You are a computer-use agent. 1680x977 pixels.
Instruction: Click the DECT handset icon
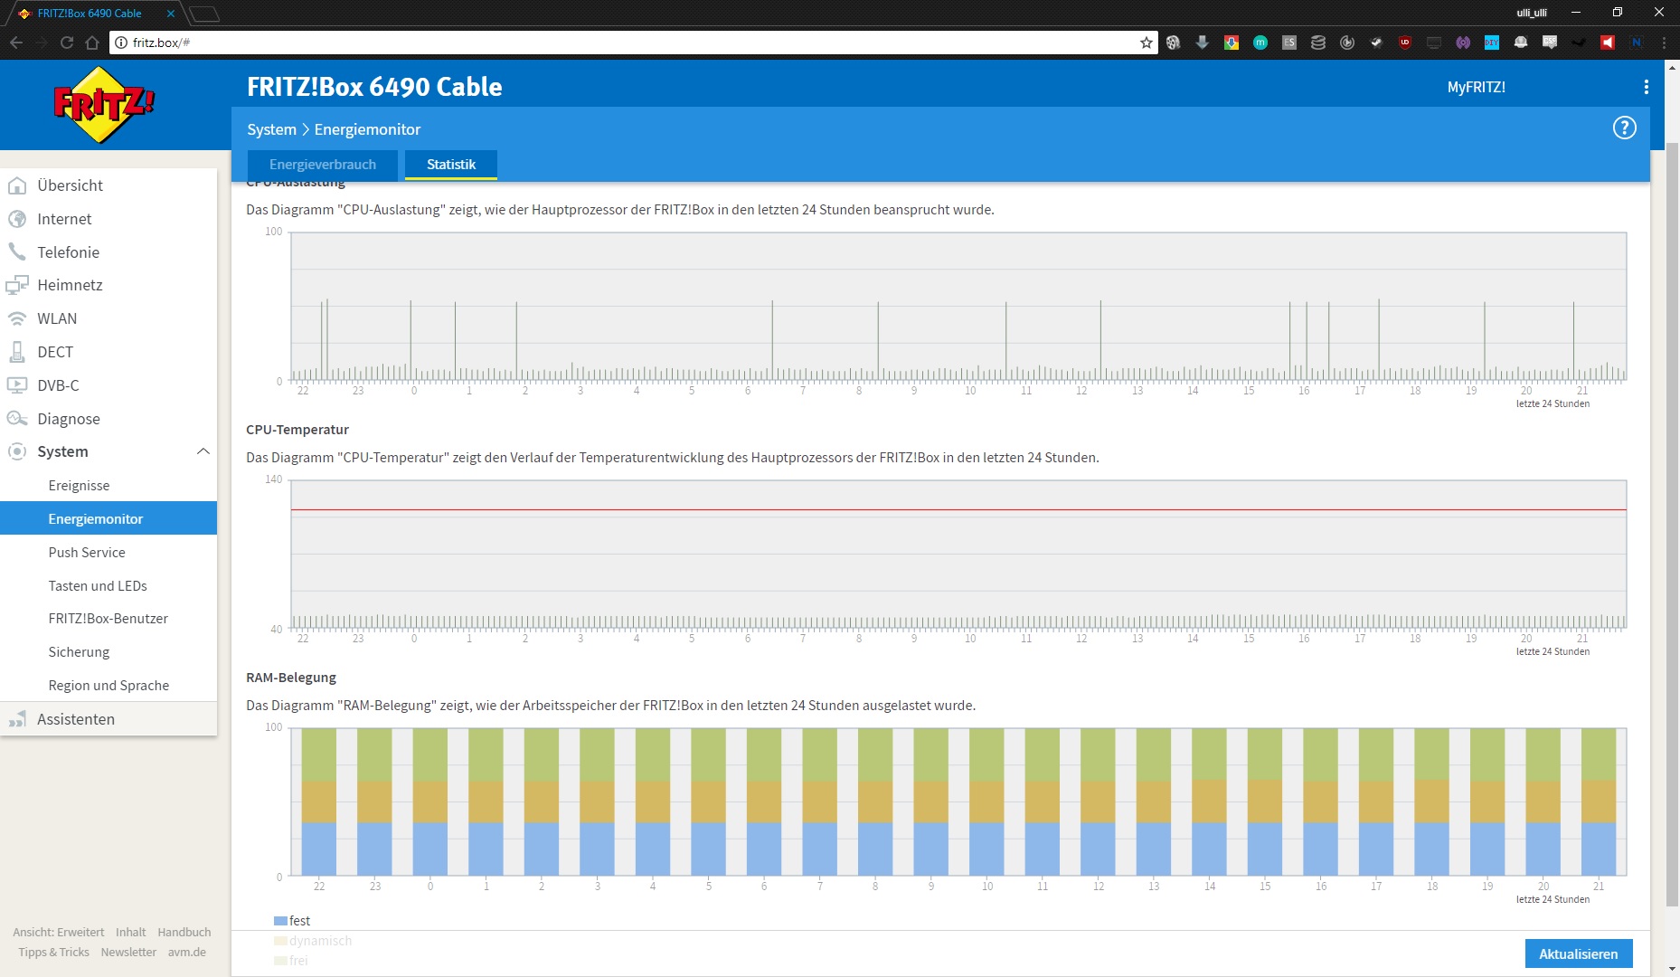(x=17, y=352)
